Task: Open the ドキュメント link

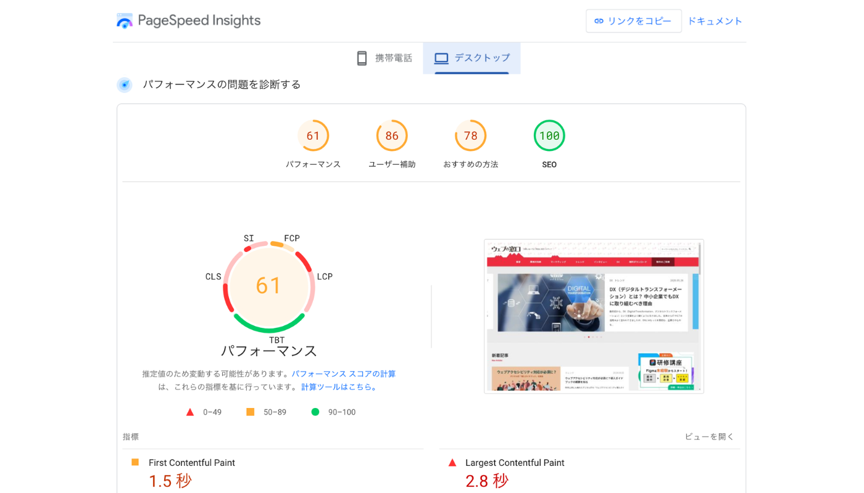Action: (x=715, y=21)
